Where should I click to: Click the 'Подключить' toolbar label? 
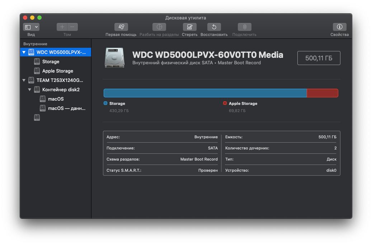(244, 35)
